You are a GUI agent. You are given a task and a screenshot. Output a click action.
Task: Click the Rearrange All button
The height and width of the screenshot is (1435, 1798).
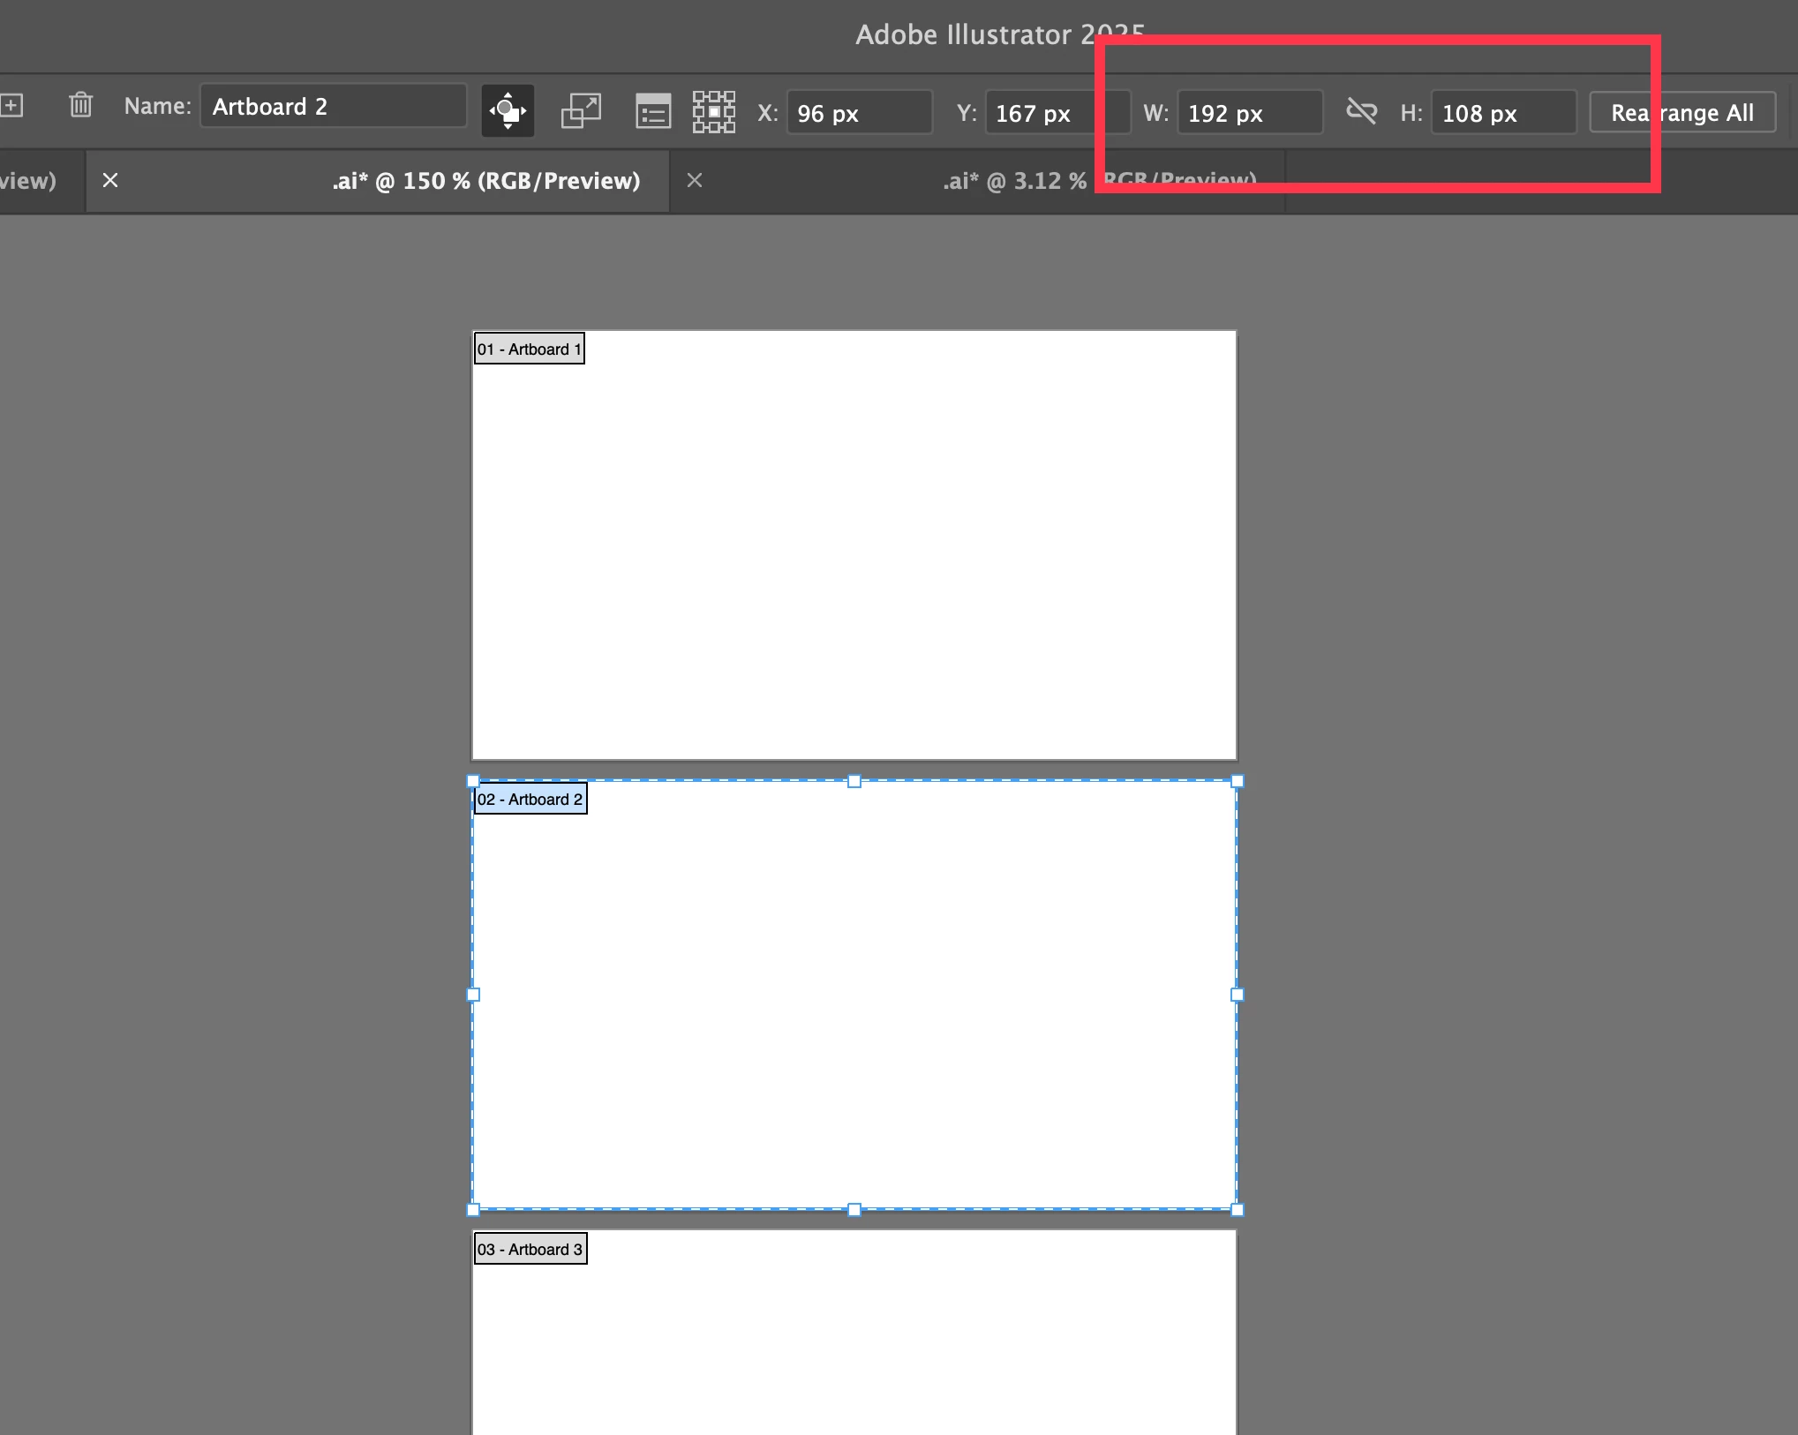point(1681,113)
